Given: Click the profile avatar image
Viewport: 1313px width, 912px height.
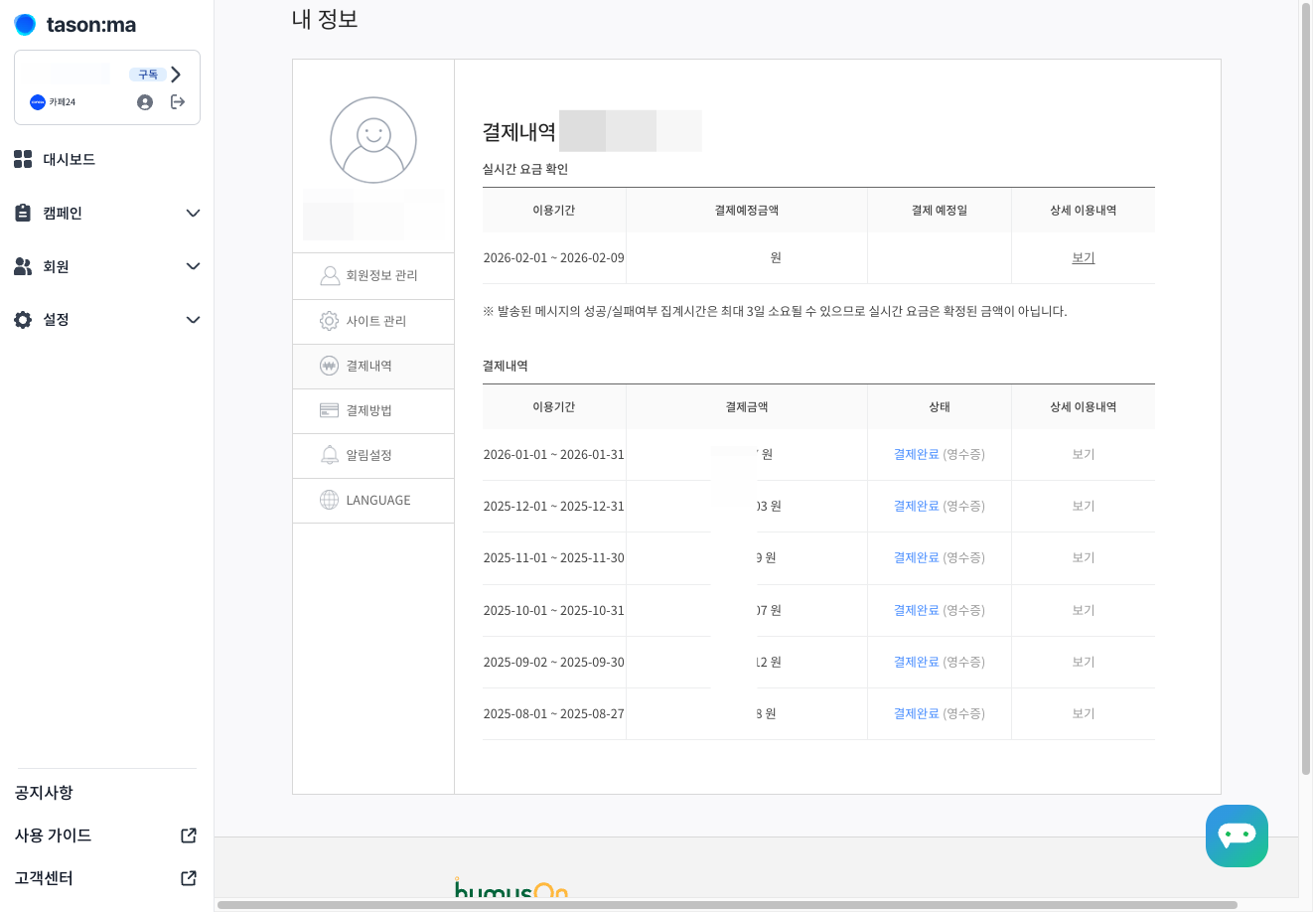Looking at the screenshot, I should point(373,140).
